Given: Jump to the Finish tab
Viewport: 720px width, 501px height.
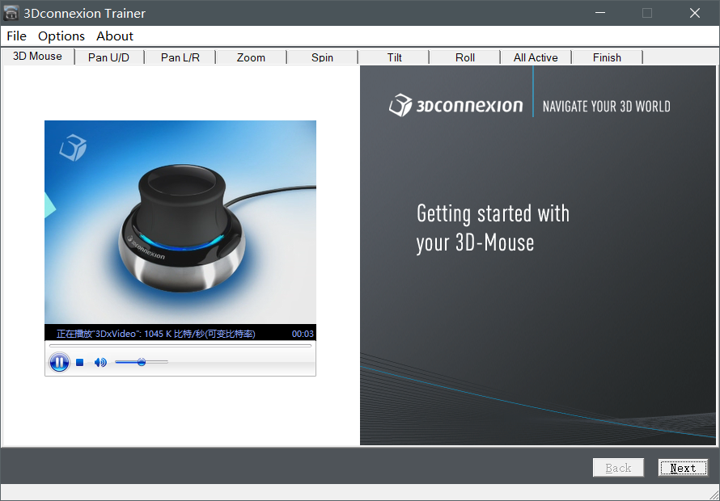Looking at the screenshot, I should point(607,57).
